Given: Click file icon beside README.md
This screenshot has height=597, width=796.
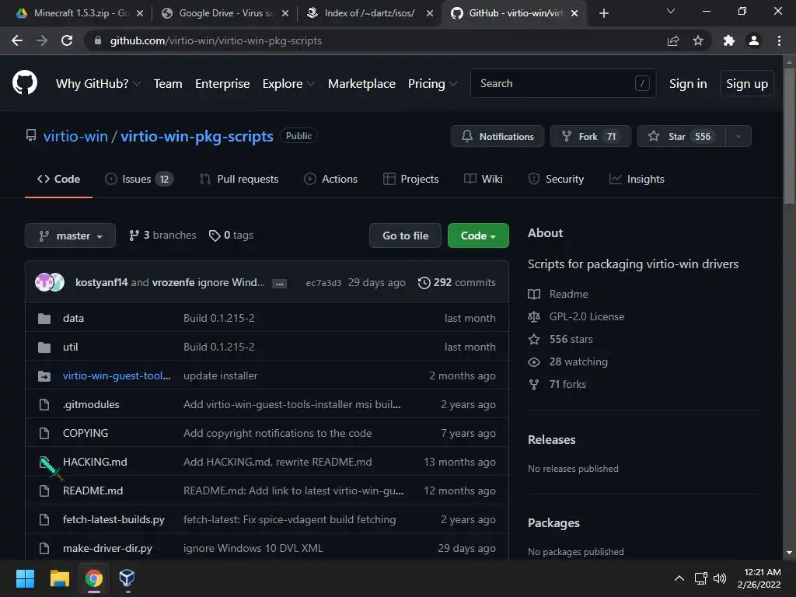Looking at the screenshot, I should coord(44,491).
